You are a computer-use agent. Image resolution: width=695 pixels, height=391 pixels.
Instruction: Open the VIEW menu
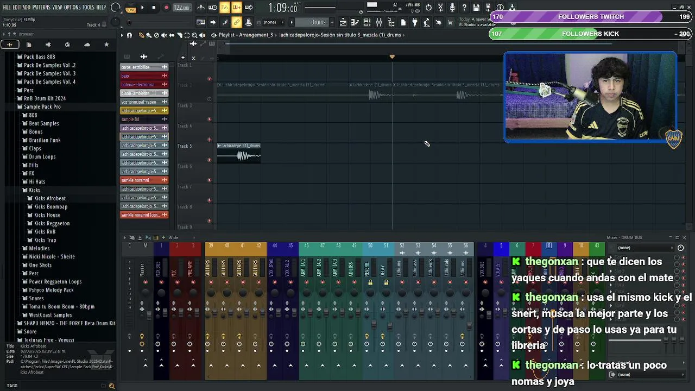(x=57, y=8)
